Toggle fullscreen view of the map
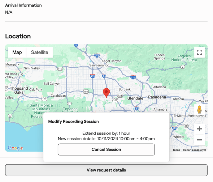This screenshot has height=182, width=213. click(x=199, y=53)
